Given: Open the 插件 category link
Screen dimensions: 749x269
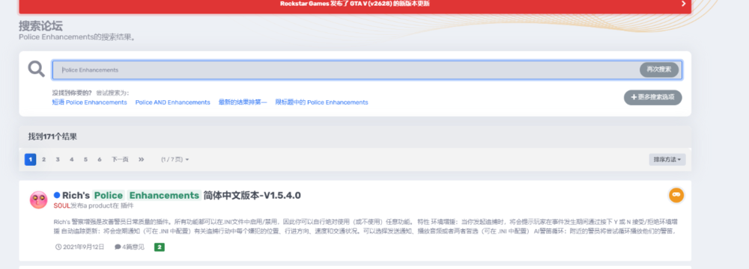Looking at the screenshot, I should click(x=127, y=205).
